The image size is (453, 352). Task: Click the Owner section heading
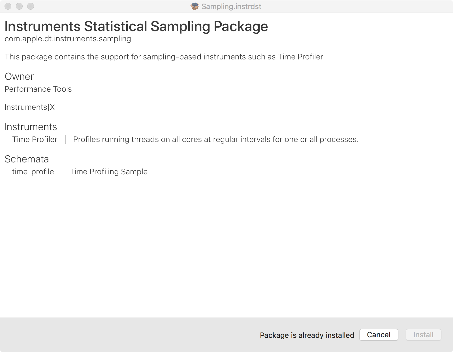(x=19, y=76)
